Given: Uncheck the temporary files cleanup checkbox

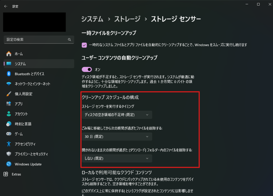Looking at the screenshot, I should [x=84, y=45].
